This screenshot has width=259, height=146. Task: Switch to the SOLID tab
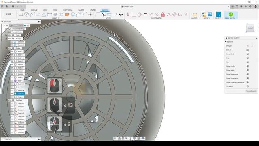pos(22,10)
